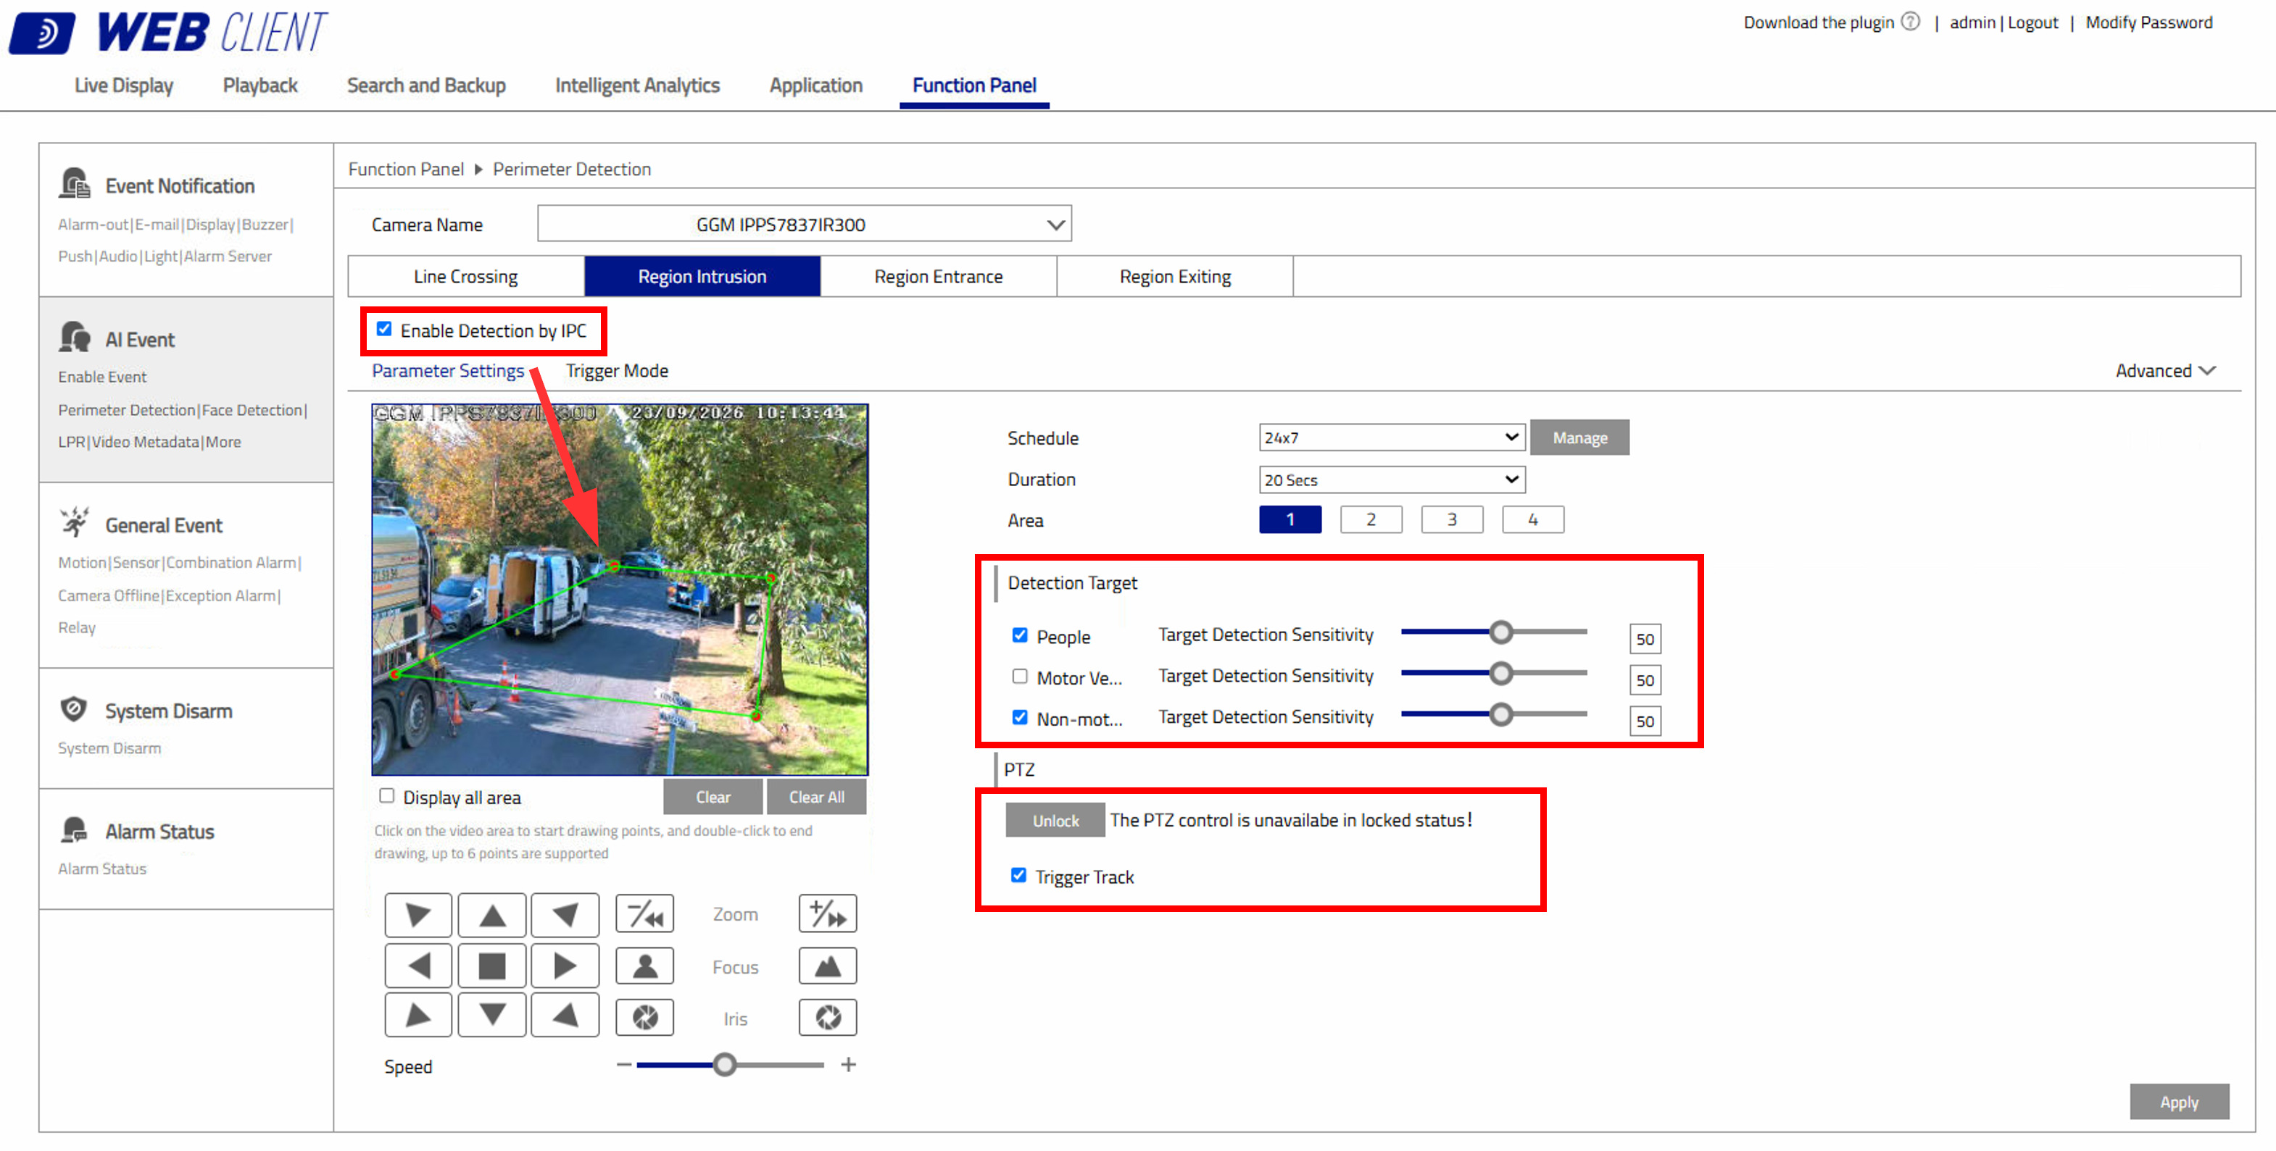2276x1151 pixels.
Task: Enable the Motor Vehicle detection checkbox
Action: 1021,677
